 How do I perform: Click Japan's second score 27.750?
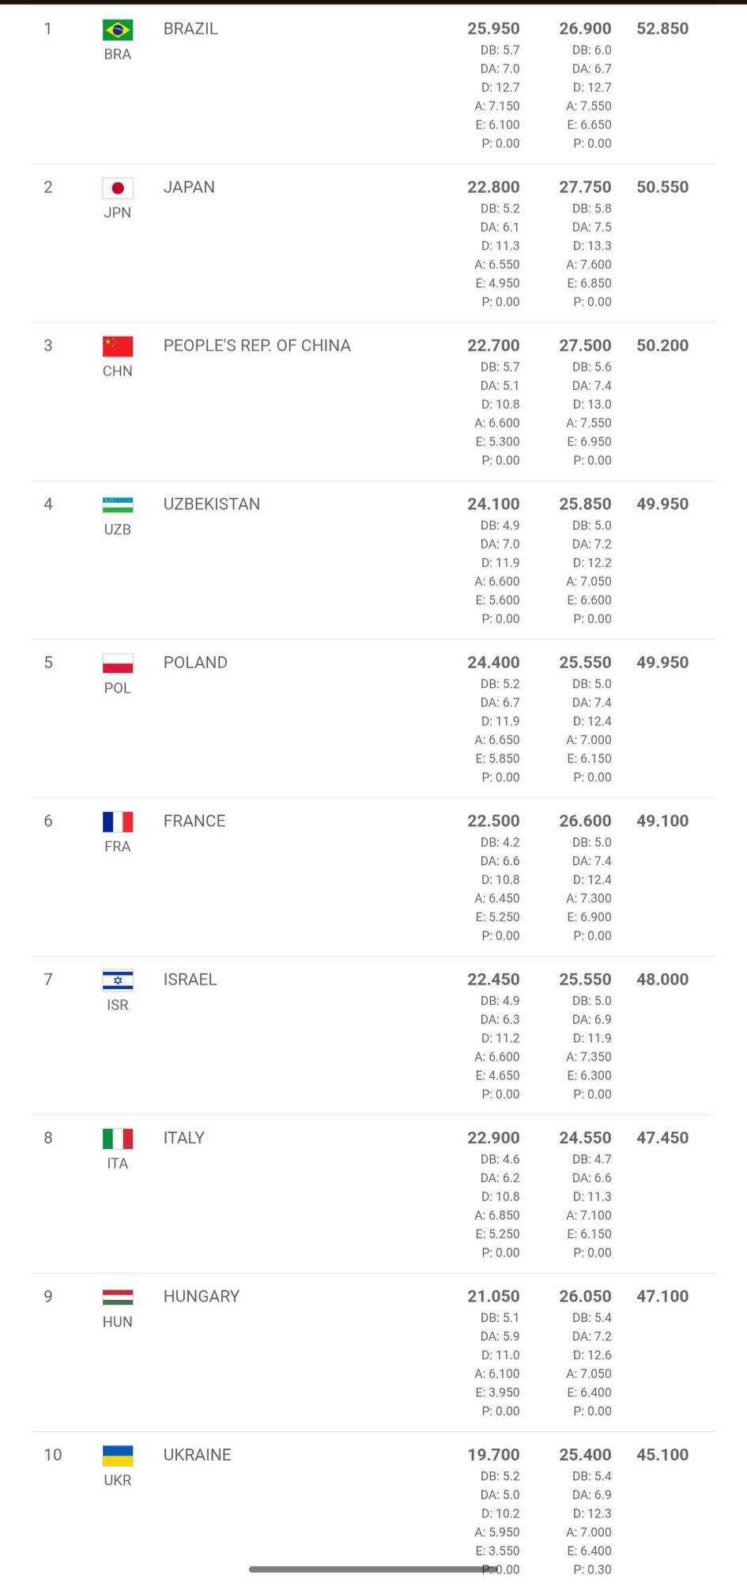585,187
